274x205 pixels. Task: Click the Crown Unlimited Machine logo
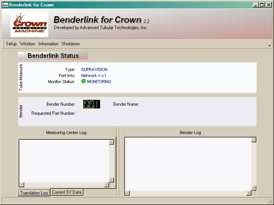click(29, 25)
